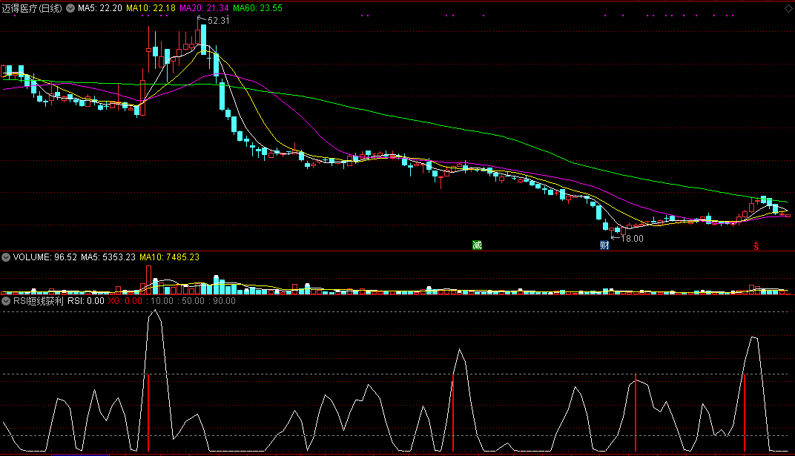Click the green 减 marker icon
795x456 pixels.
[x=477, y=245]
